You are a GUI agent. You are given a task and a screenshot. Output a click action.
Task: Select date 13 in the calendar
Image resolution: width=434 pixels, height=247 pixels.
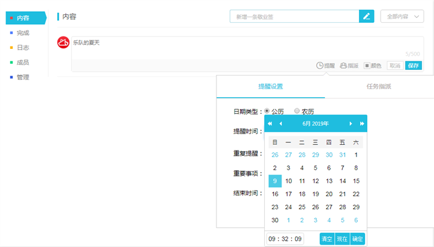(329, 181)
